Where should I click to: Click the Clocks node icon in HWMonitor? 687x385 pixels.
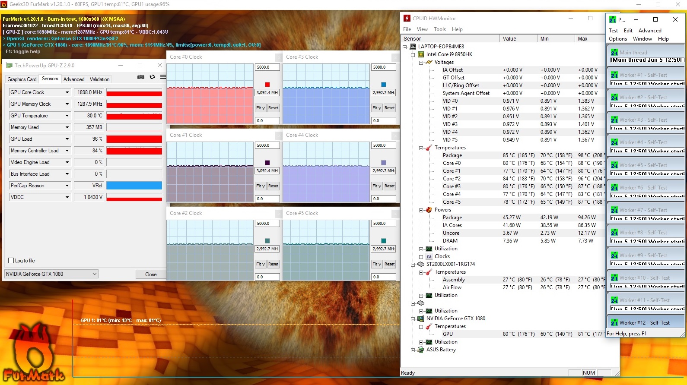(x=429, y=256)
